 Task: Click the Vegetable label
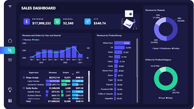pos(109,98)
